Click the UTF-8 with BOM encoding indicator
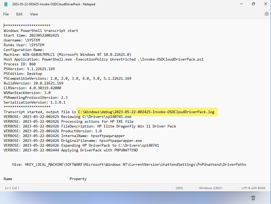Screen dimensions: 271x204 click(x=253, y=188)
